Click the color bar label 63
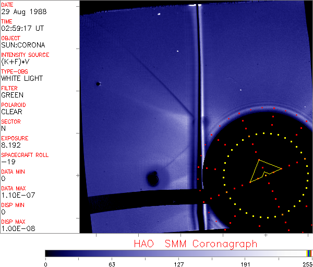Viewport: 313px width, 267px height. pos(112,263)
